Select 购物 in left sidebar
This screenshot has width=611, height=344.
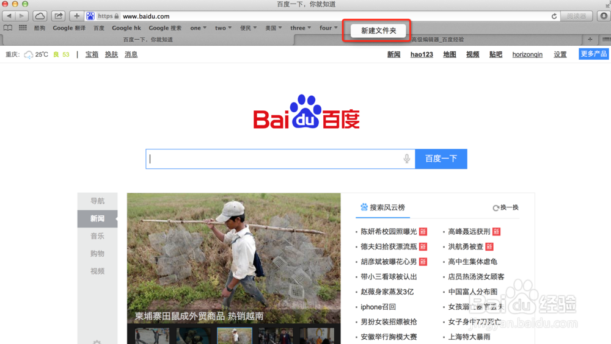pyautogui.click(x=97, y=254)
